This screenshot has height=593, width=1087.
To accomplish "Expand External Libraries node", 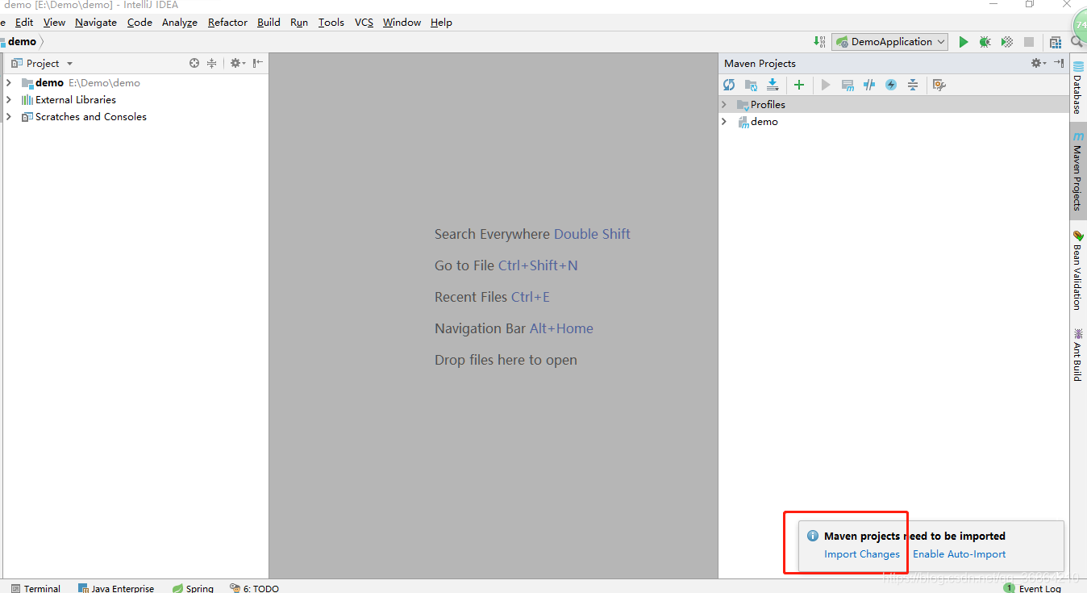I will (9, 99).
